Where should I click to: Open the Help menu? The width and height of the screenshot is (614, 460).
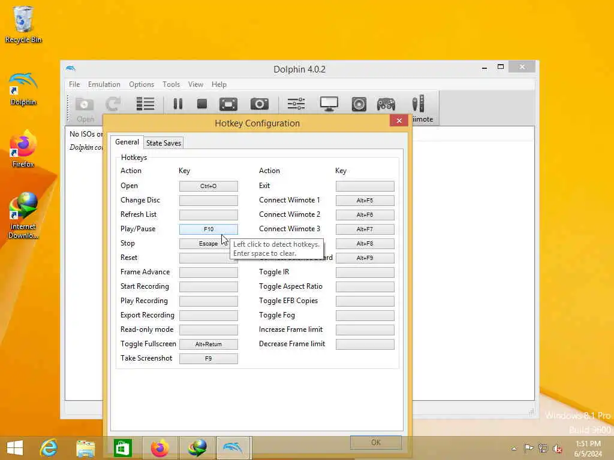pyautogui.click(x=219, y=84)
